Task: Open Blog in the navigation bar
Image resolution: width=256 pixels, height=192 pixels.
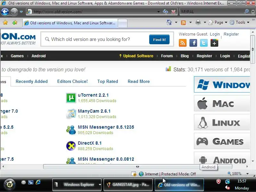Action: (185, 56)
